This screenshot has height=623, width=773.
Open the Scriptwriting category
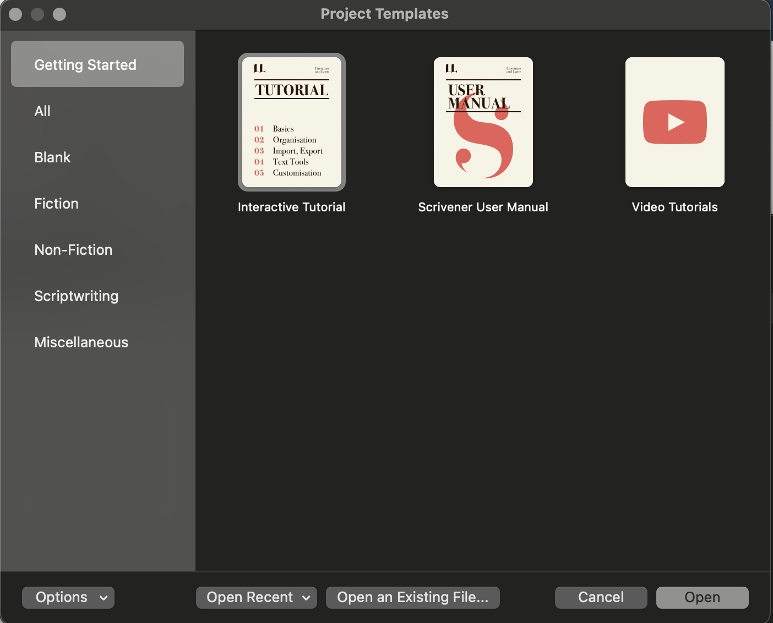click(97, 296)
